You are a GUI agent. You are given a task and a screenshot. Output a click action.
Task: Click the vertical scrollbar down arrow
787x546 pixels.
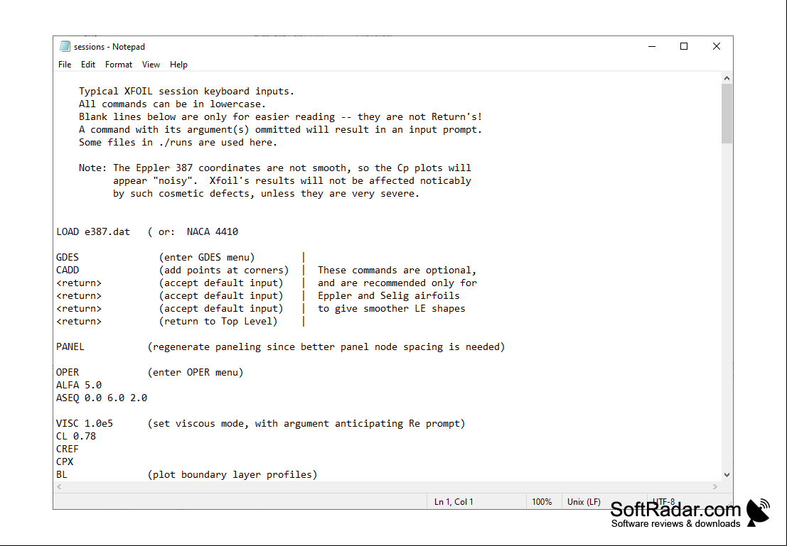[727, 475]
